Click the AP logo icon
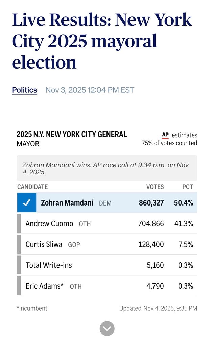 click(x=165, y=135)
